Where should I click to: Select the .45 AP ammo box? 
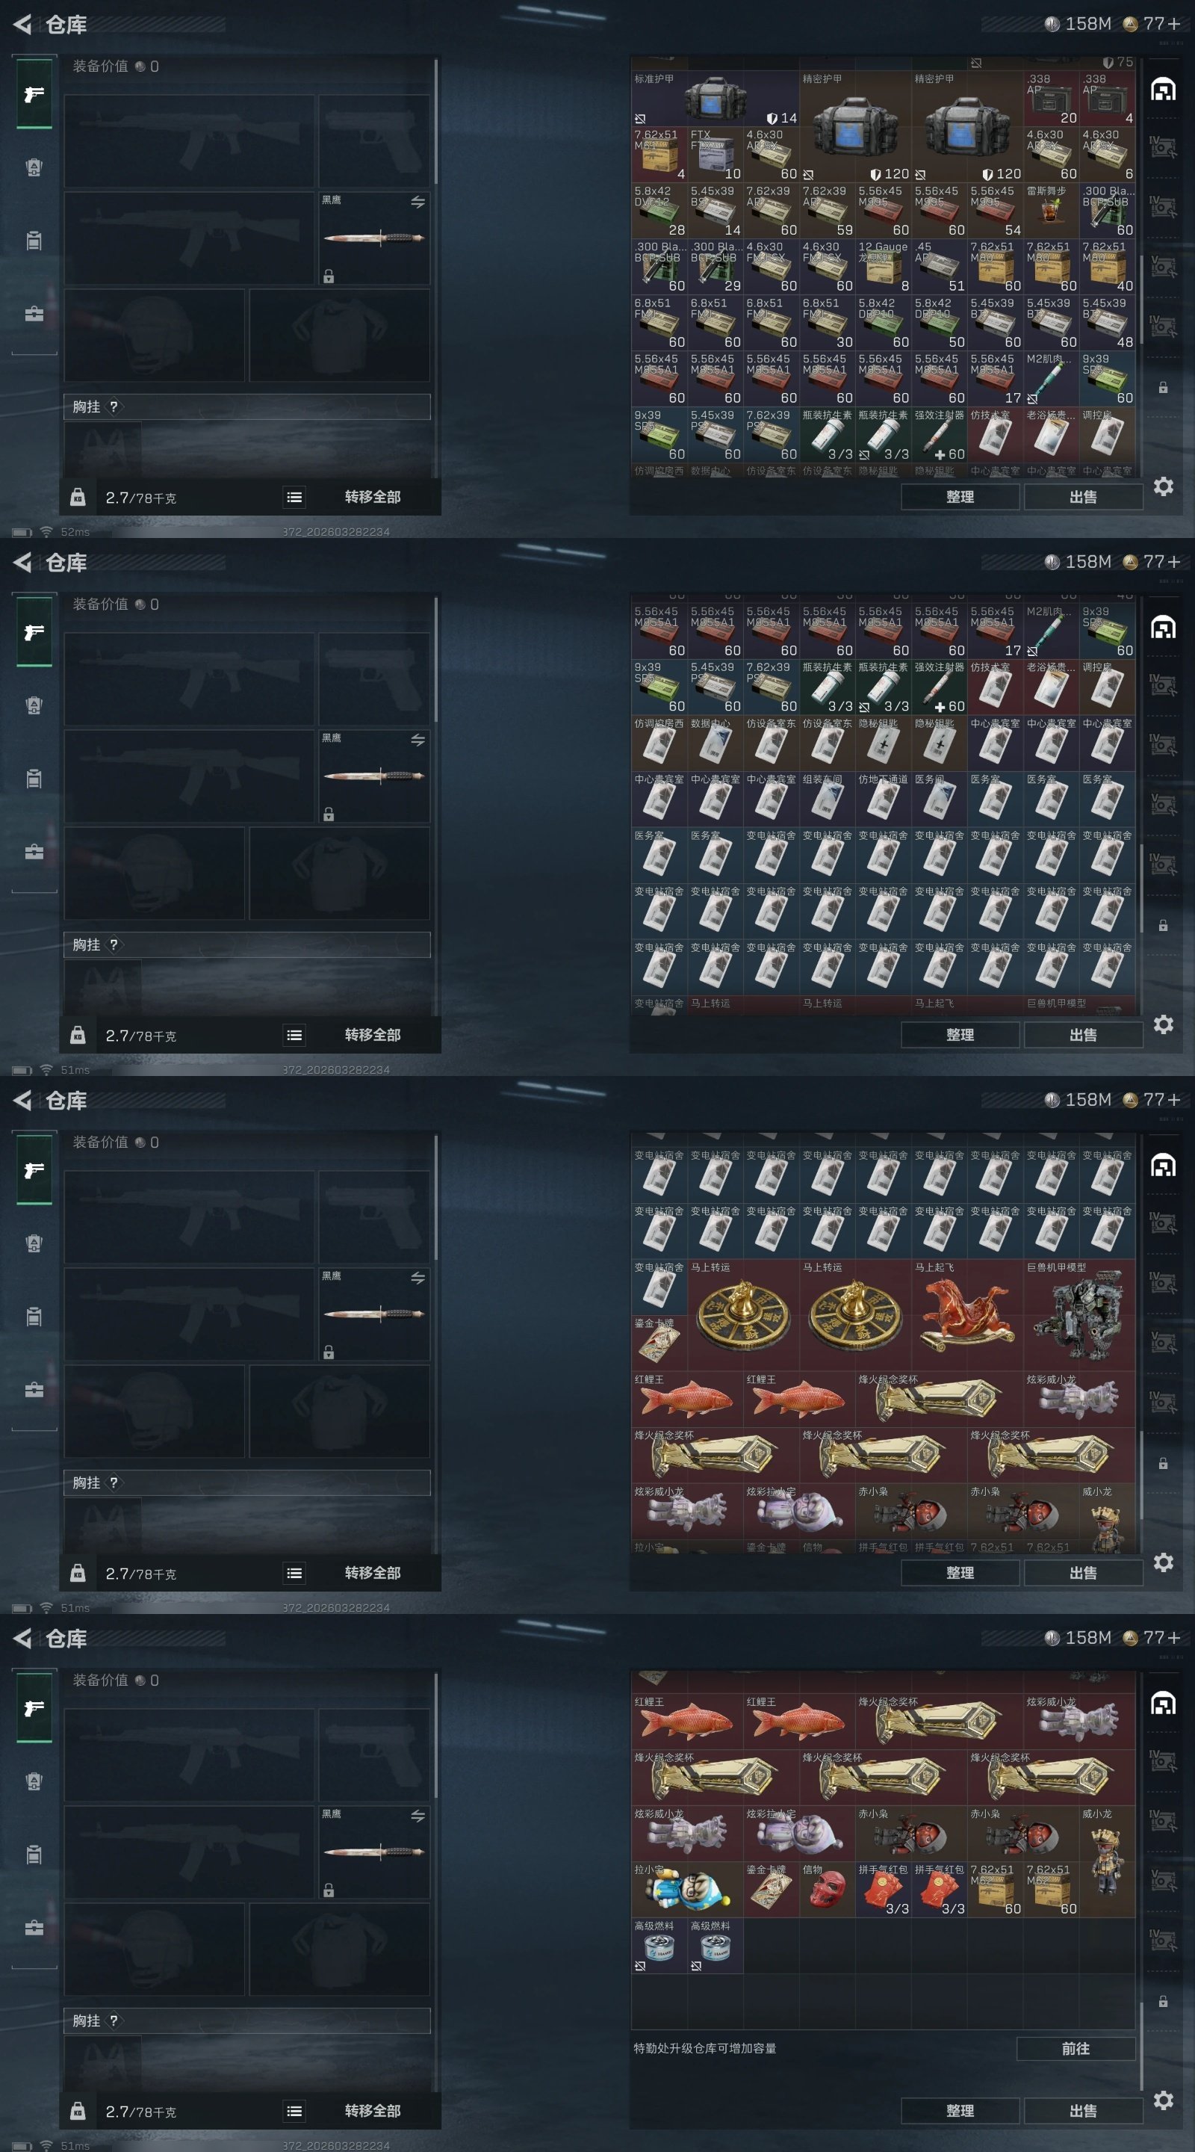coord(939,267)
